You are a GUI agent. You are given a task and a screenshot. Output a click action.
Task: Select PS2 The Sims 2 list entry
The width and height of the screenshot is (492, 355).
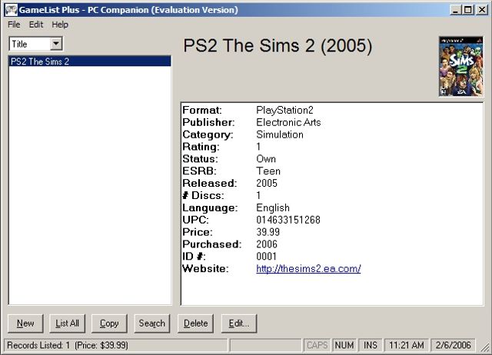coord(90,61)
